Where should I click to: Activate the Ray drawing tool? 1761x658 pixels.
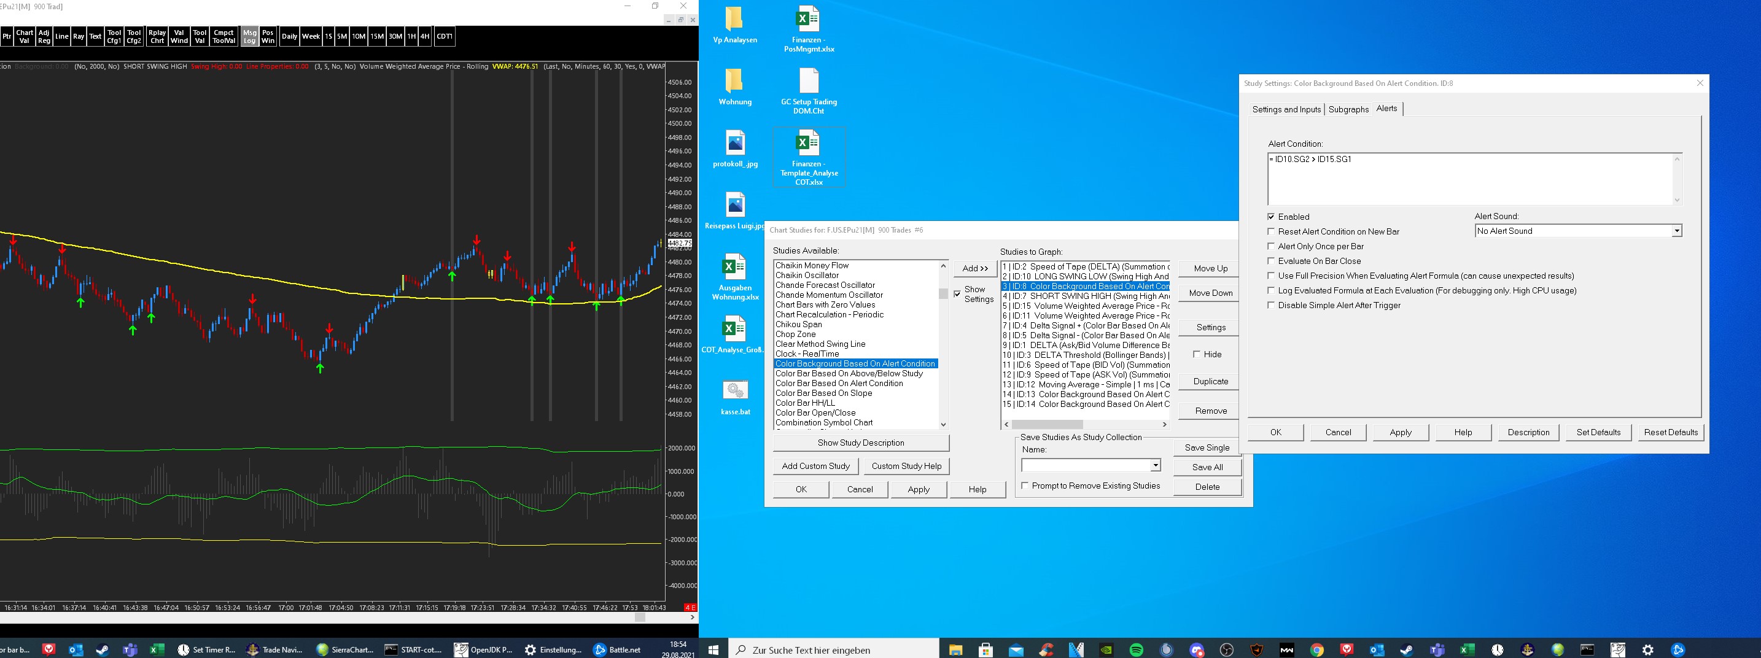(x=79, y=37)
